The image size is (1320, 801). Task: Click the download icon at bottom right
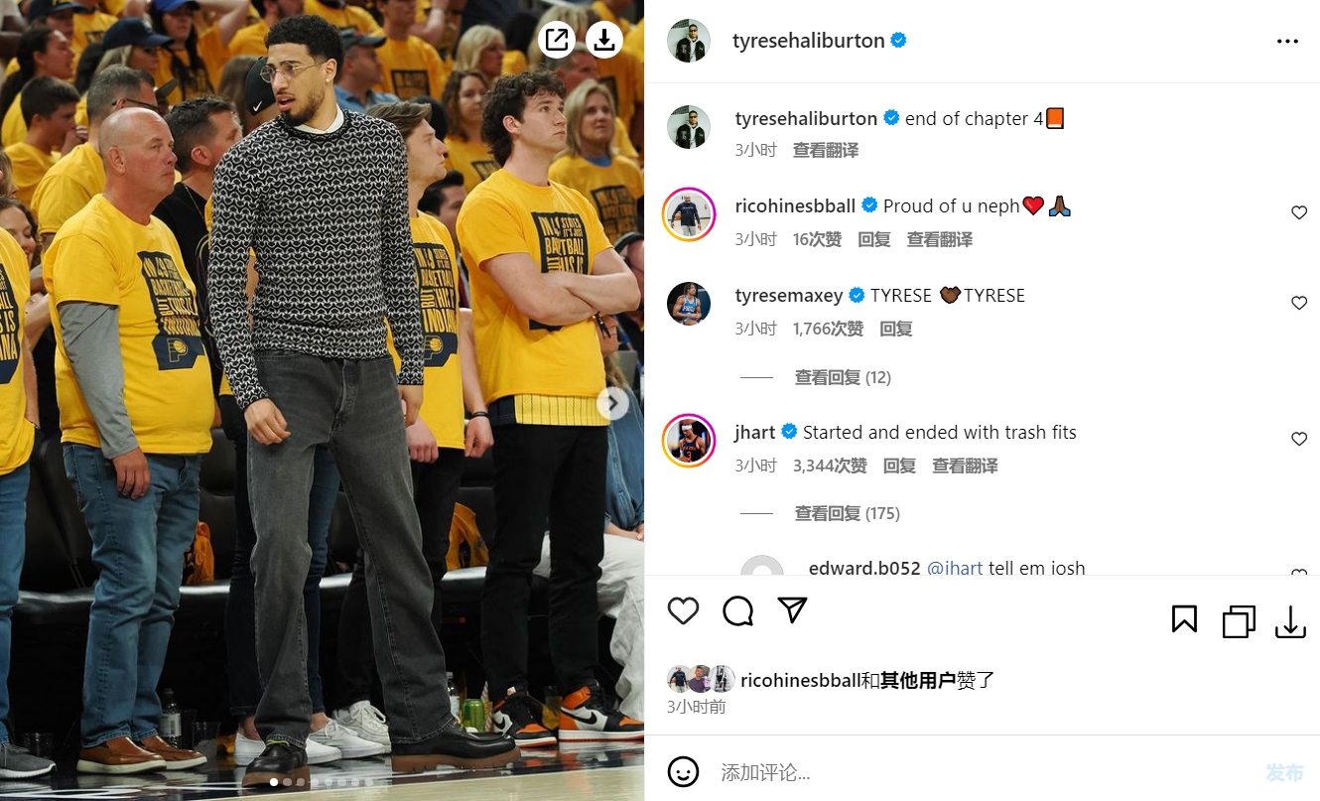(1290, 621)
